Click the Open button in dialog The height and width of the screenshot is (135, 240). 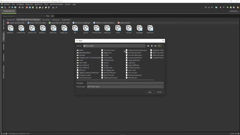[x=150, y=92]
